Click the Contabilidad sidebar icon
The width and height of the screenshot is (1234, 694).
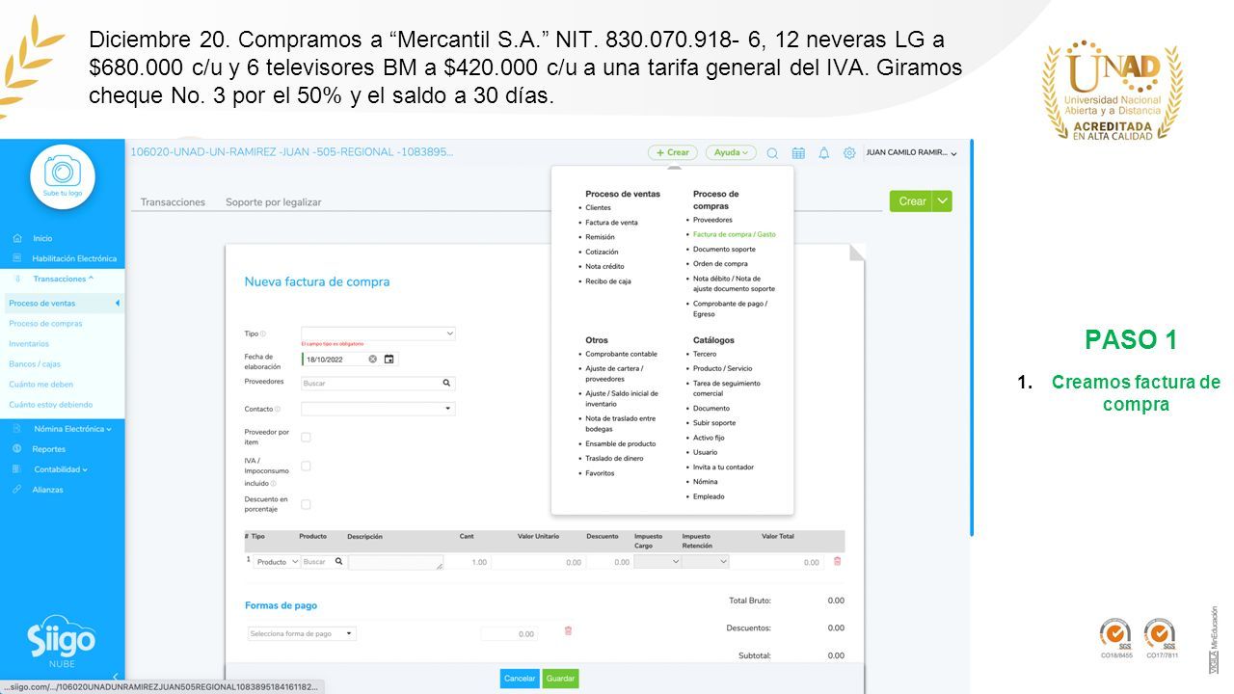pos(16,469)
